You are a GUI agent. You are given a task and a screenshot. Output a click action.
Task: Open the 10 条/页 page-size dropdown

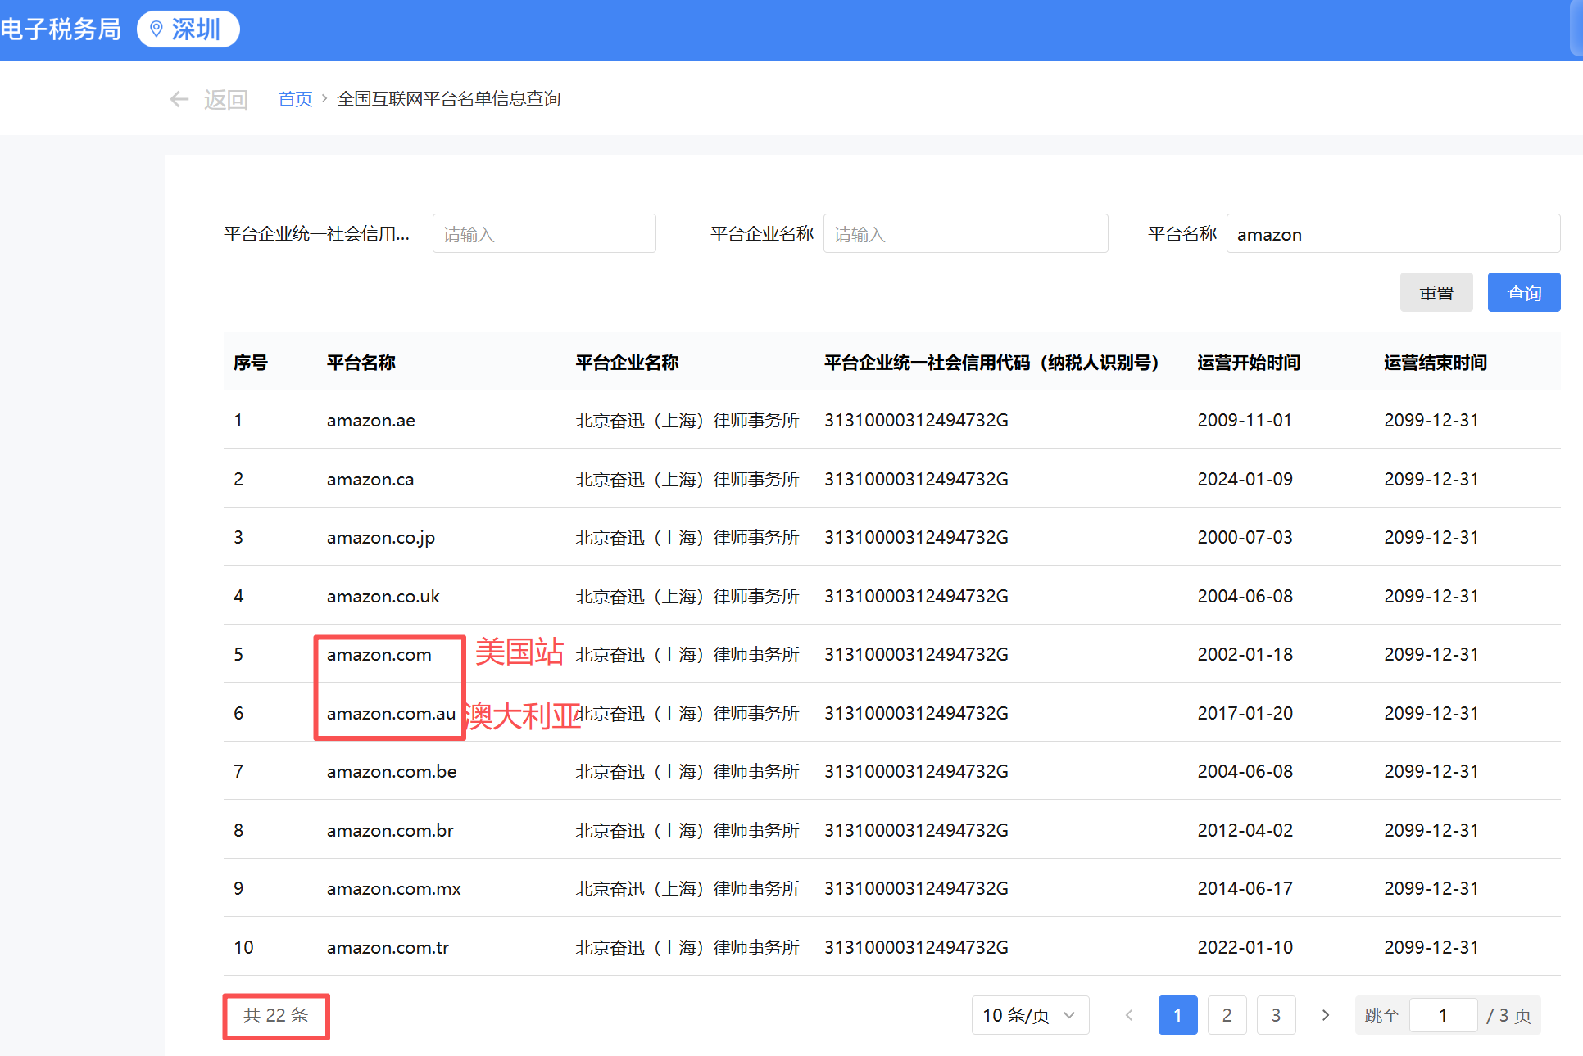tap(1030, 1015)
